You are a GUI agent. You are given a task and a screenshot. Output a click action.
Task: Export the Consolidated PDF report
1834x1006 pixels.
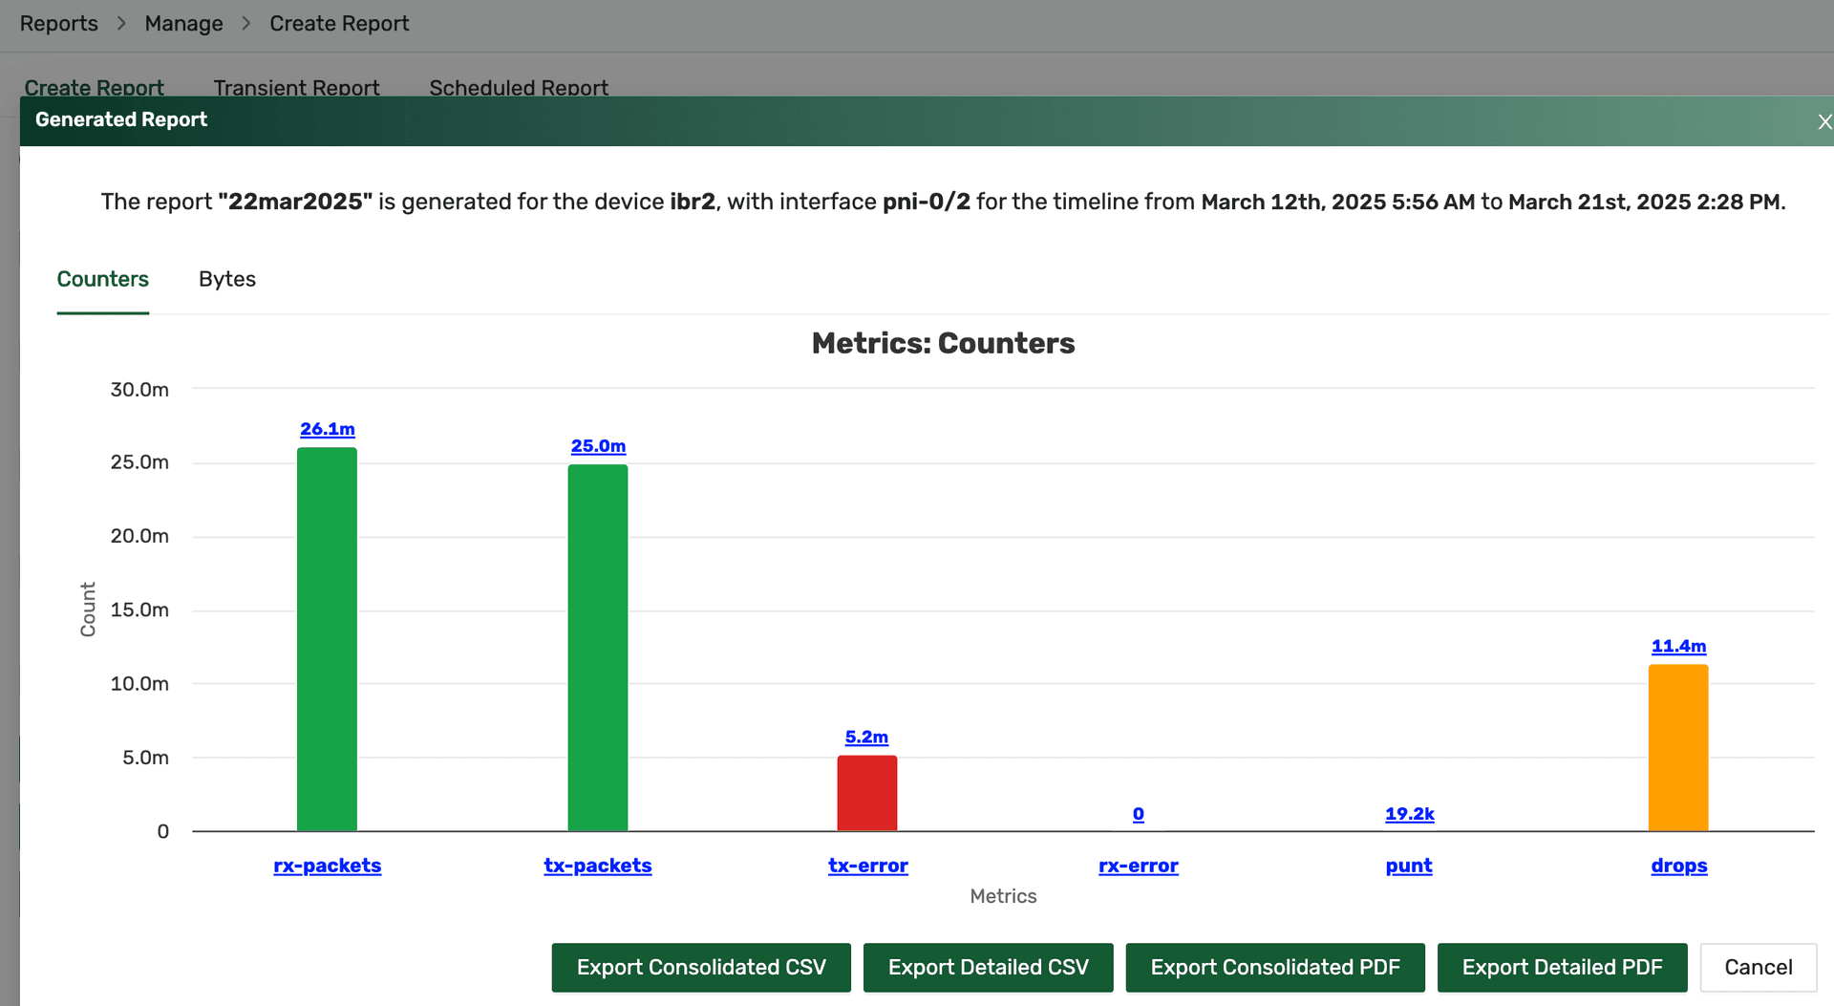pyautogui.click(x=1274, y=967)
